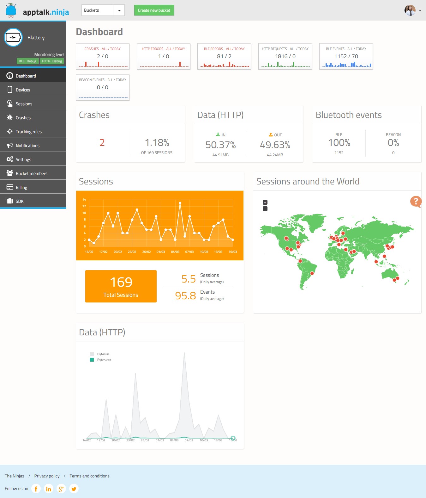Image resolution: width=426 pixels, height=498 pixels.
Task: Zoom in on the world map
Action: click(265, 202)
